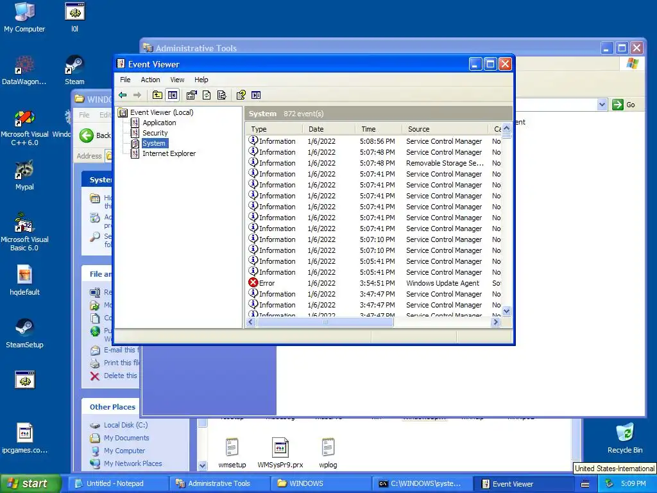The height and width of the screenshot is (493, 657).
Task: Click the horizontal scrollbar thumb in event list
Action: [x=325, y=322]
